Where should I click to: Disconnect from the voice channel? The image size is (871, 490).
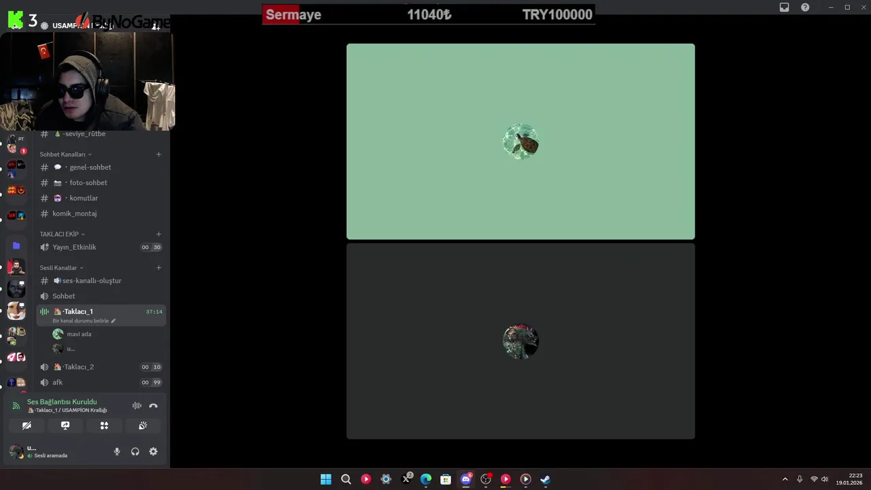click(x=153, y=406)
